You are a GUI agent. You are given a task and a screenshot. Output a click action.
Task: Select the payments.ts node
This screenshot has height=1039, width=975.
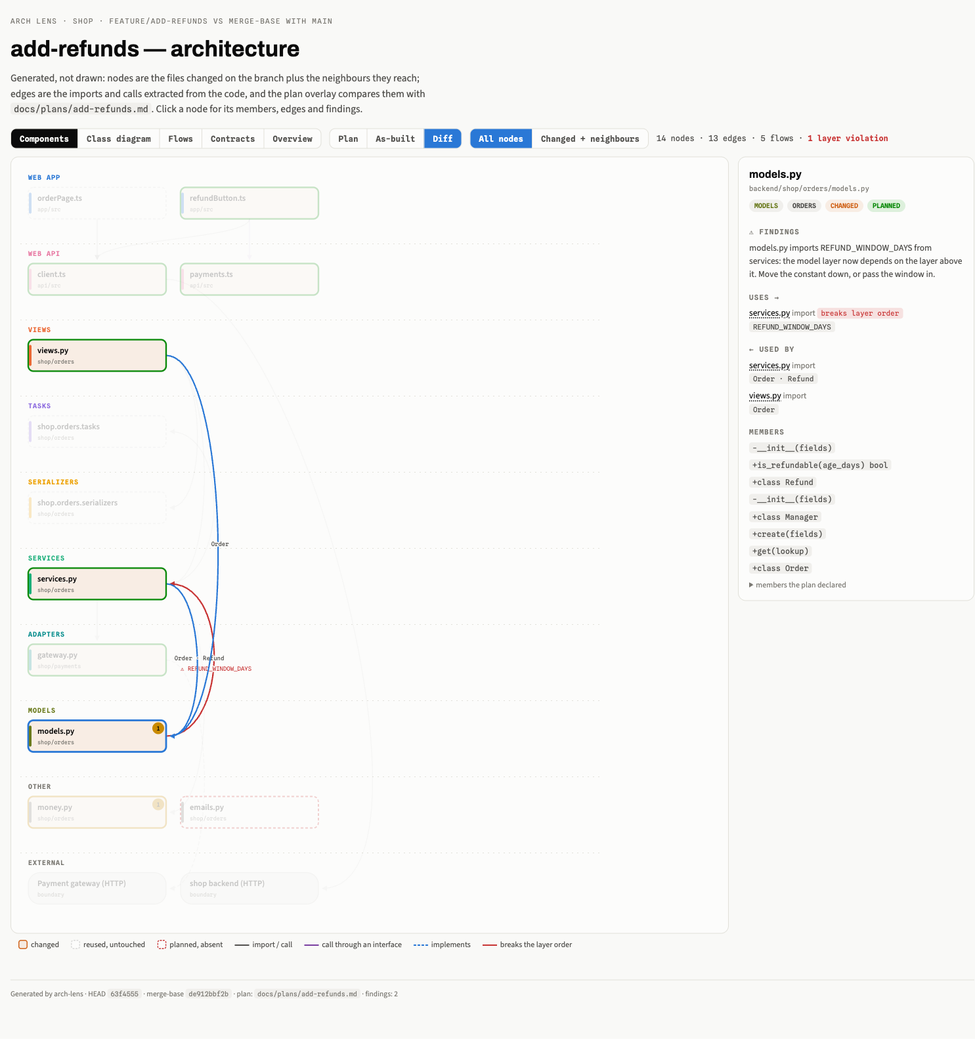249,279
